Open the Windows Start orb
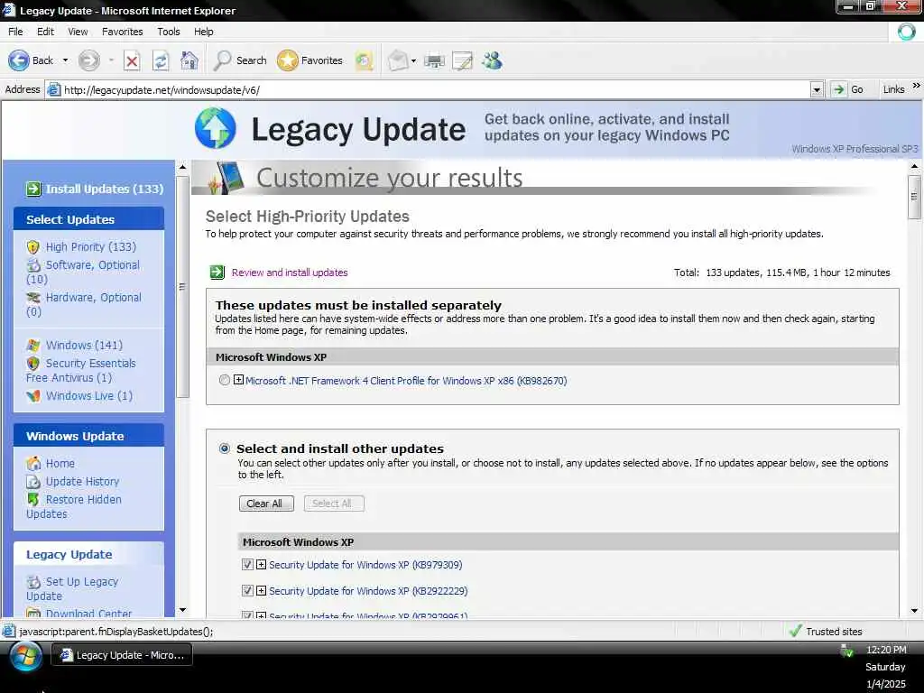 [25, 655]
